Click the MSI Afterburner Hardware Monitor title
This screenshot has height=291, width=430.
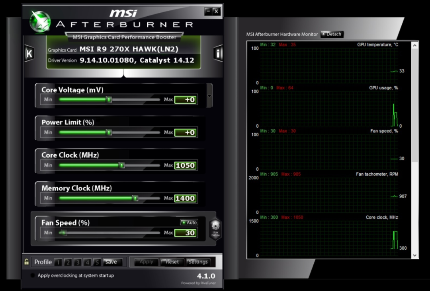point(282,34)
